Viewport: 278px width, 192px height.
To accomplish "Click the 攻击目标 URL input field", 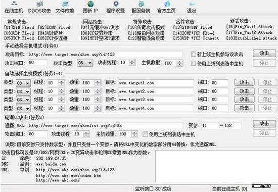I will point(105,54).
